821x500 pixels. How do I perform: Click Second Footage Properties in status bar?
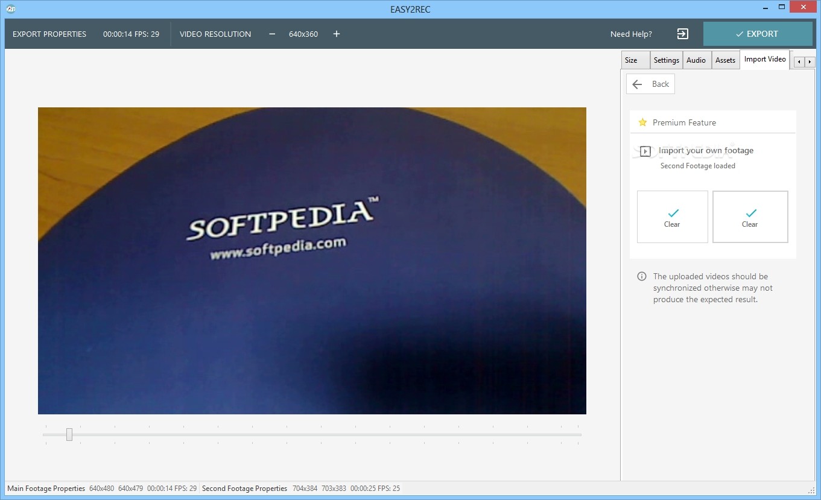[x=245, y=488]
